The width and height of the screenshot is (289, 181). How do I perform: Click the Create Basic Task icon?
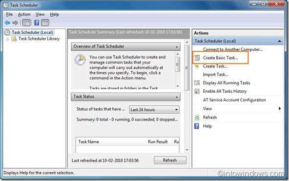tap(197, 58)
